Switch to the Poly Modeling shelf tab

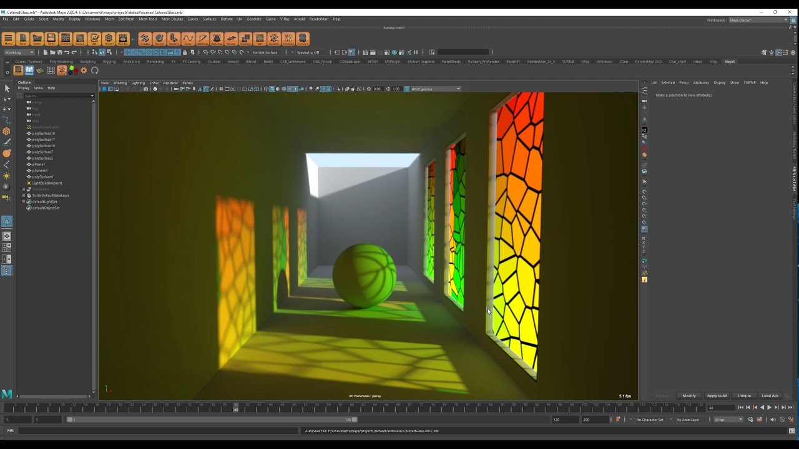tap(61, 62)
